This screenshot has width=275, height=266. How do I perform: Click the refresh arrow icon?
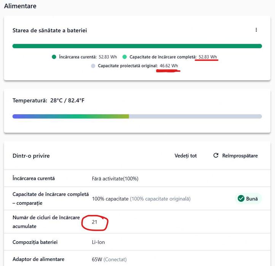click(216, 156)
